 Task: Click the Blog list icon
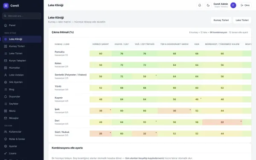[6, 89]
